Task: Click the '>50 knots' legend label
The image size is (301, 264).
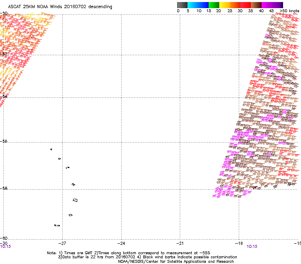Action: (289, 11)
